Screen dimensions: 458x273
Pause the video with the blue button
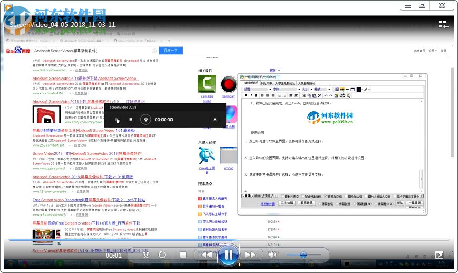[228, 255]
